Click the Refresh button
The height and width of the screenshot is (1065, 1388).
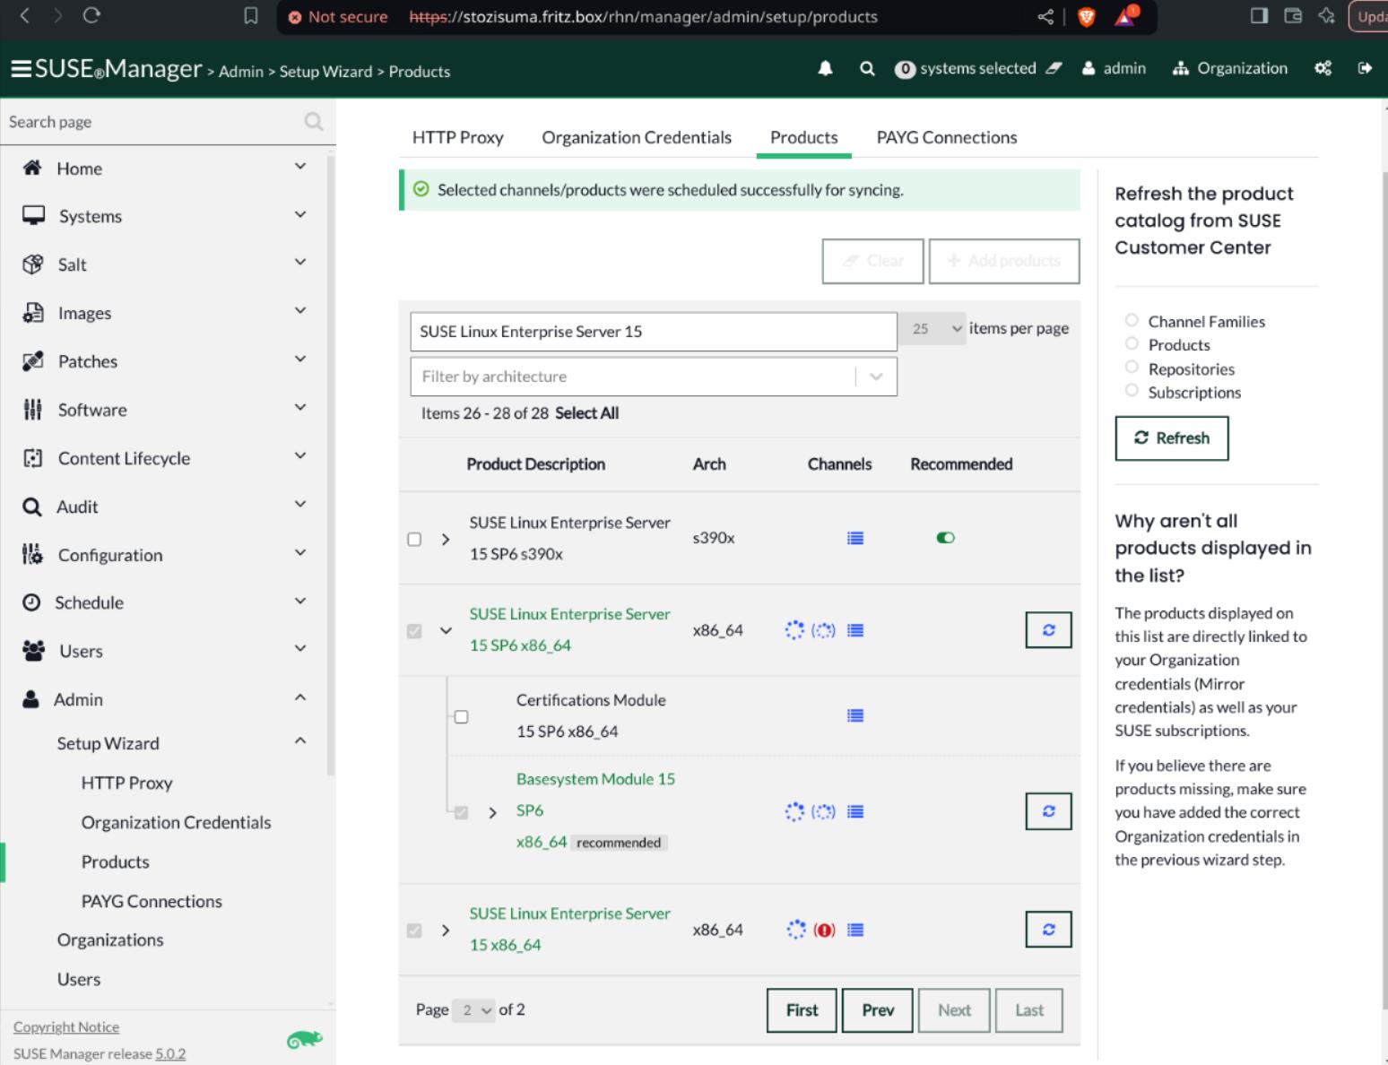[x=1171, y=438]
